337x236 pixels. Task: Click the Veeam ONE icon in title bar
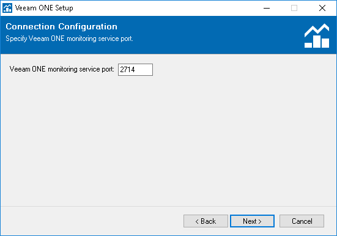coord(7,8)
